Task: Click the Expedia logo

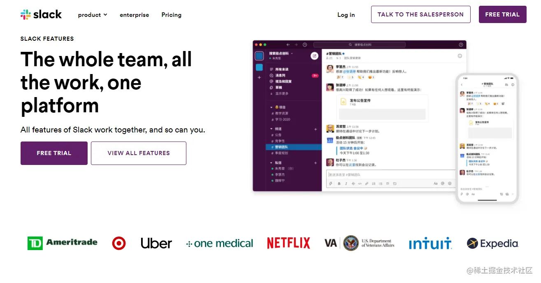Action: tap(492, 244)
